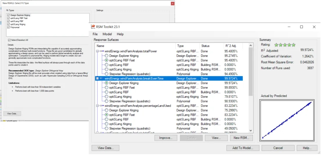This screenshot has height=155, width=321.
Task: Collapse the breakEvenTime response tree node
Action: tap(97, 79)
